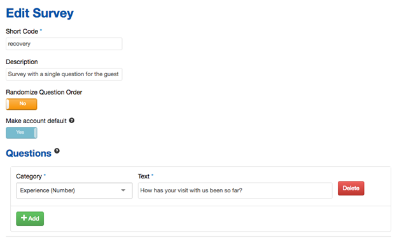Click the help icon next to Make account default
397x238 pixels.
[72, 120]
